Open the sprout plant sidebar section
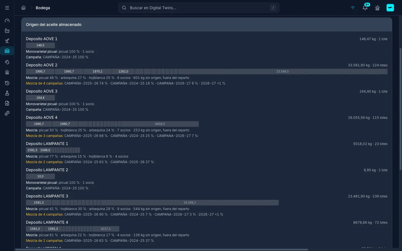Image resolution: width=402 pixels, height=251 pixels. tap(7, 41)
